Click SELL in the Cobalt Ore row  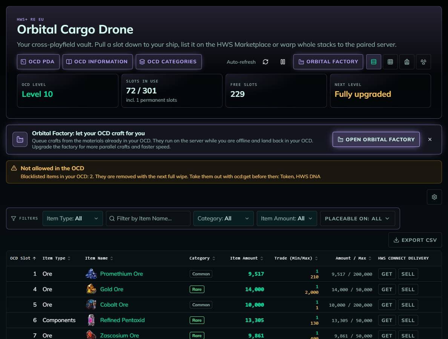[408, 305]
